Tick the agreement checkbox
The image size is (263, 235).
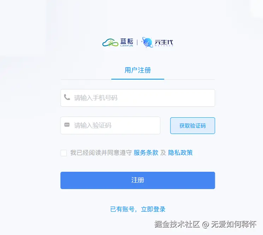(x=64, y=153)
